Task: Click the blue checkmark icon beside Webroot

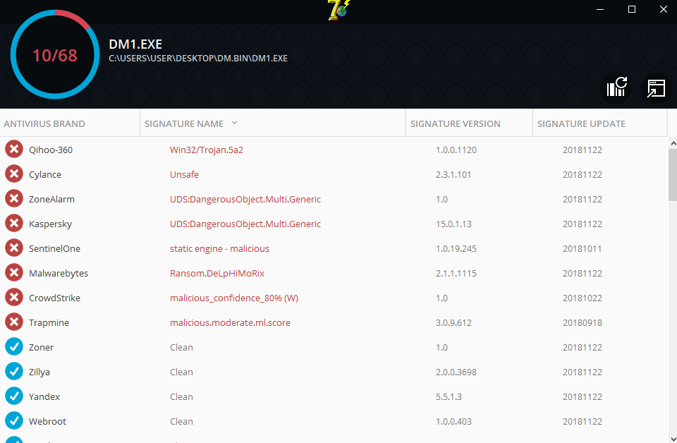Action: coord(14,420)
